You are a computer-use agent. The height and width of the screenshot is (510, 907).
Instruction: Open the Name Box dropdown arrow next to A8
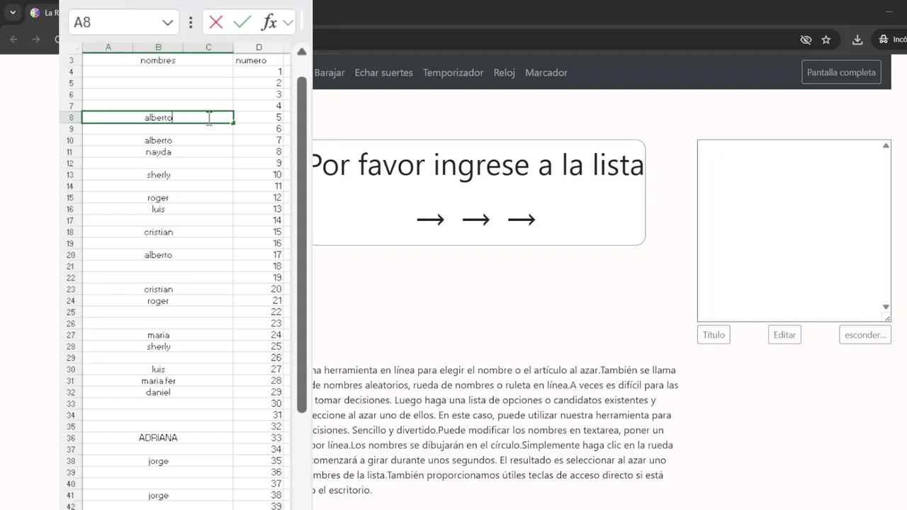168,22
